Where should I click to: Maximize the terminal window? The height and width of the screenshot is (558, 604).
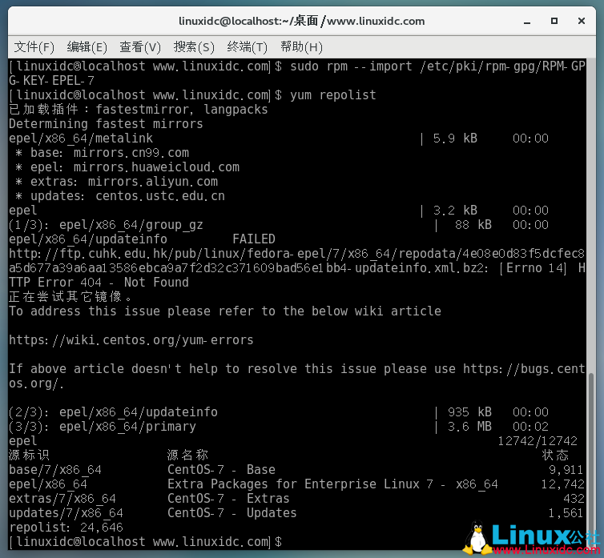click(x=554, y=21)
